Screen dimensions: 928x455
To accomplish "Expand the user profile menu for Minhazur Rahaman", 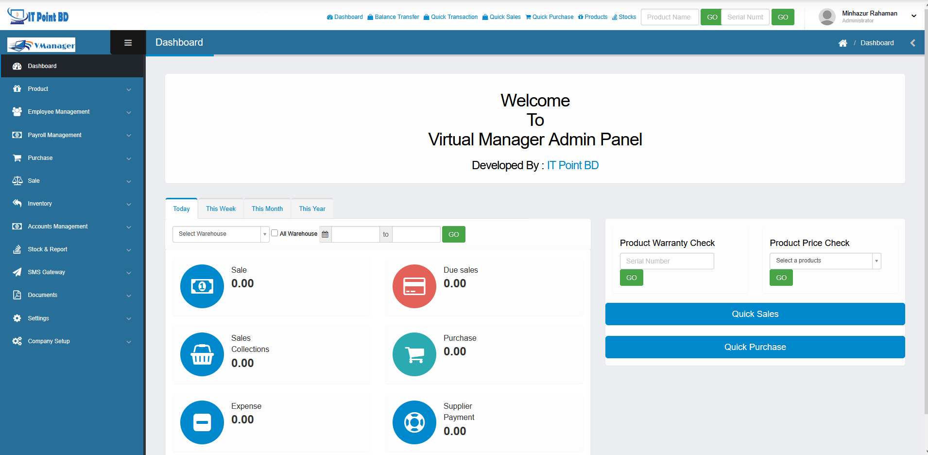I will [x=914, y=16].
